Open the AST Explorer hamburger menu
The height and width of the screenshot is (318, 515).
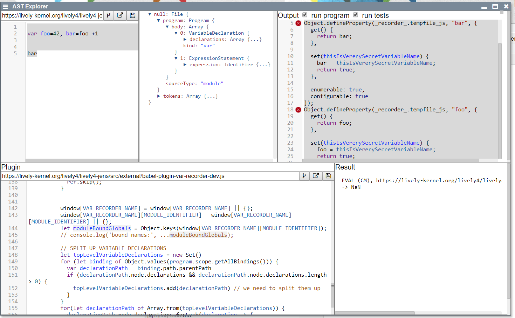(5, 6)
